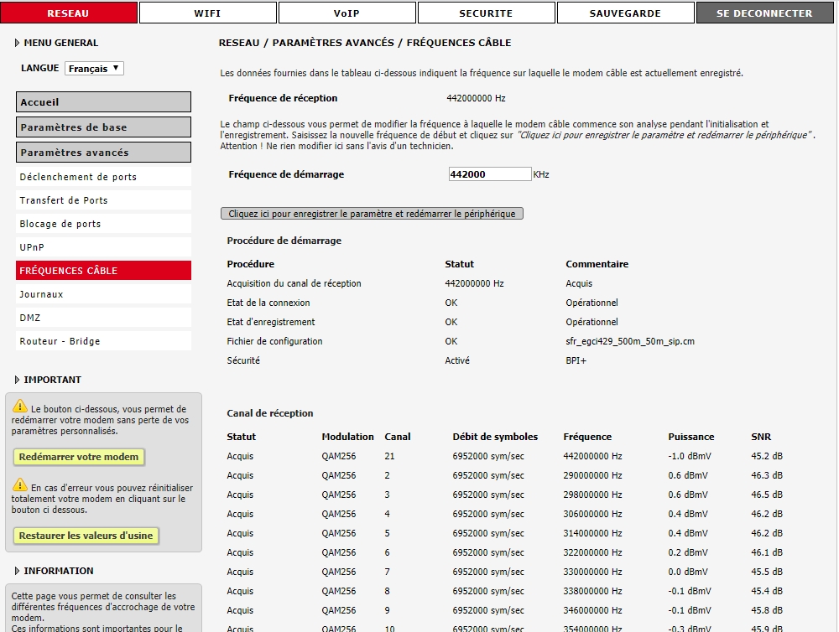
Task: Click the warning icon above Redémarrer button
Action: click(x=21, y=407)
